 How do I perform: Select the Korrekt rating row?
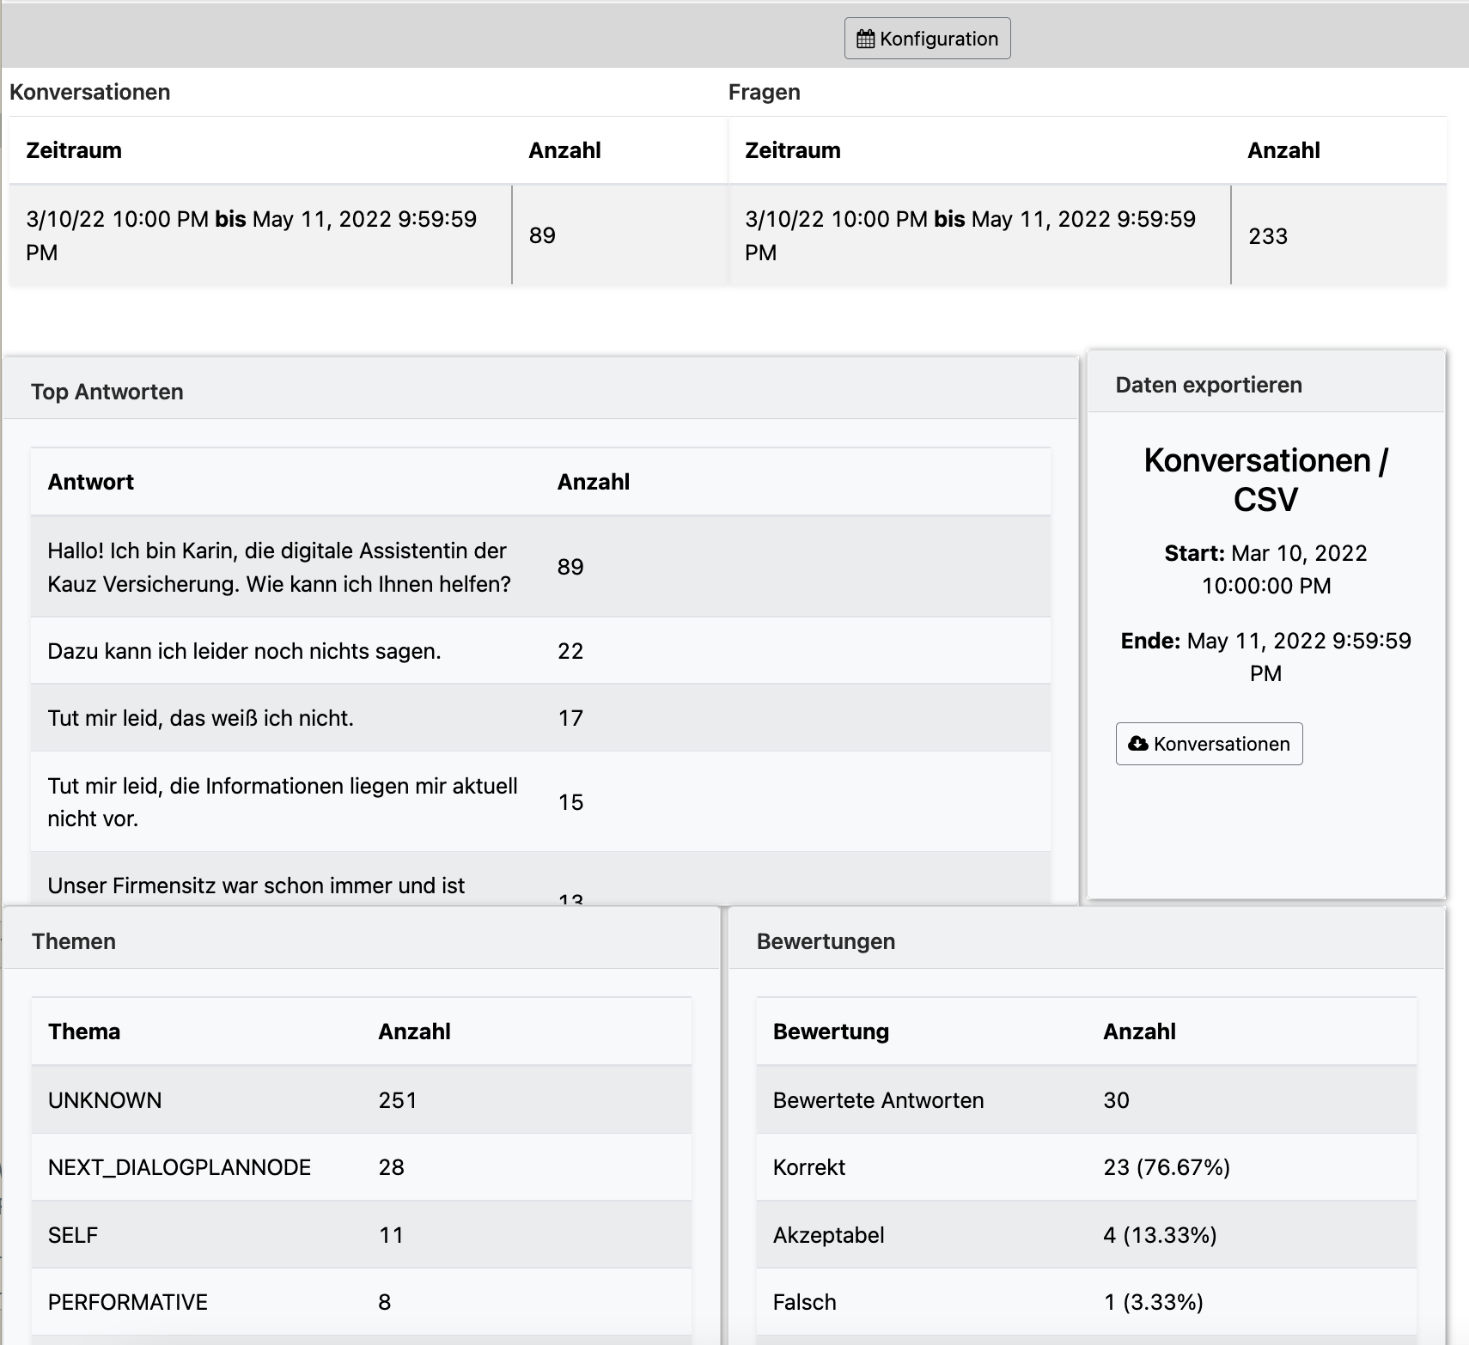pos(1087,1167)
